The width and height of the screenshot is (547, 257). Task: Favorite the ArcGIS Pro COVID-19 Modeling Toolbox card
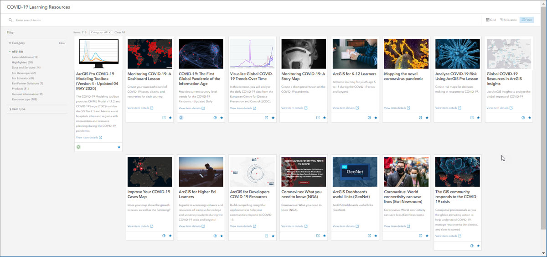click(x=119, y=147)
